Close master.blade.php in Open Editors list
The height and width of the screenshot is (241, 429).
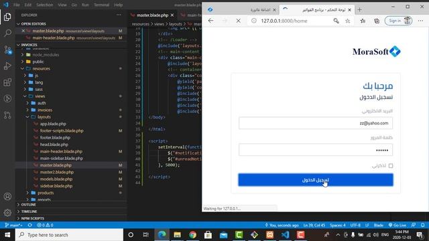[23, 31]
